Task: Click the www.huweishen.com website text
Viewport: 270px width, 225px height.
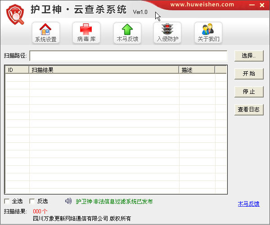Action: 202,4
